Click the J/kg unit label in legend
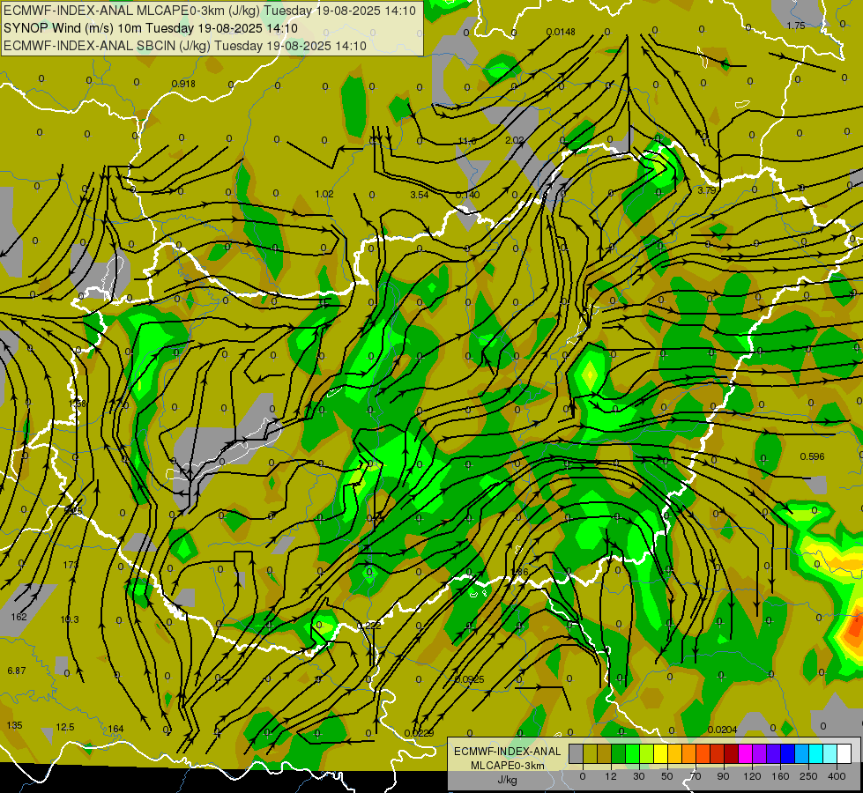The width and height of the screenshot is (863, 793). coord(508,780)
